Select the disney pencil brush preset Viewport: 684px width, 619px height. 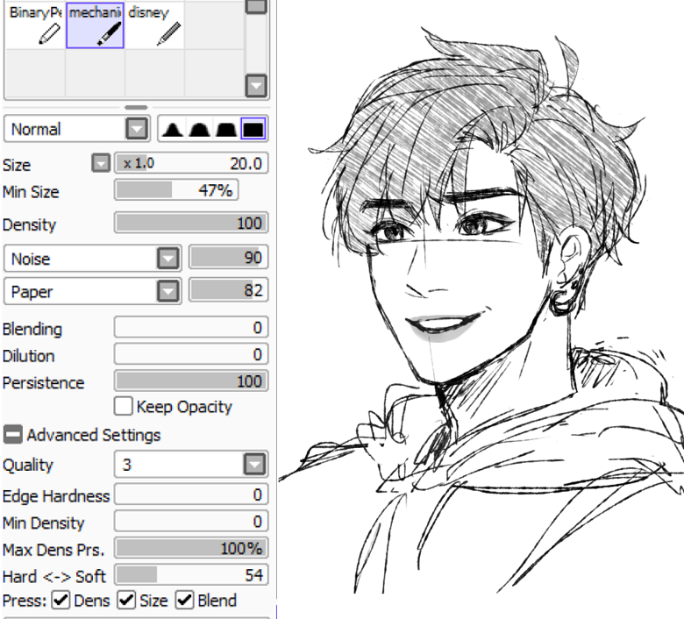pyautogui.click(x=154, y=25)
